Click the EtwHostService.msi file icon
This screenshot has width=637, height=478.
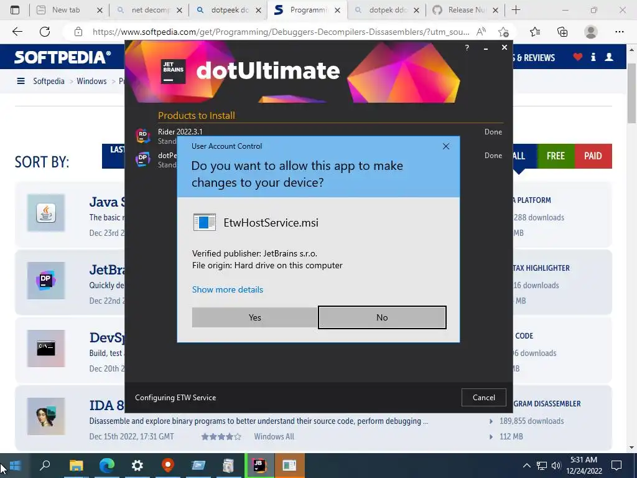pyautogui.click(x=204, y=222)
